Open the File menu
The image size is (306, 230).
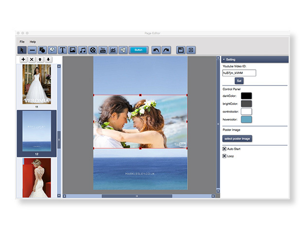22,42
